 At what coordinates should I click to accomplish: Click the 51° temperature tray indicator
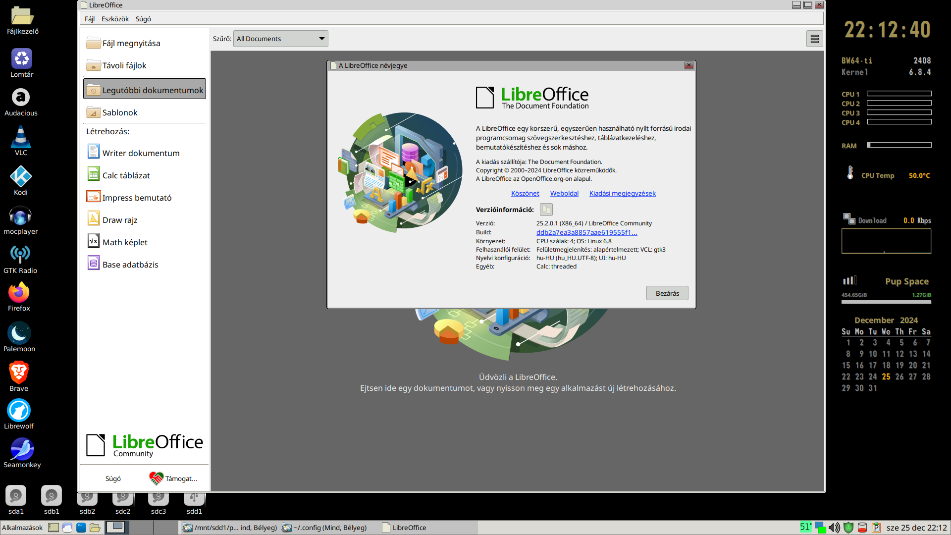coord(806,527)
